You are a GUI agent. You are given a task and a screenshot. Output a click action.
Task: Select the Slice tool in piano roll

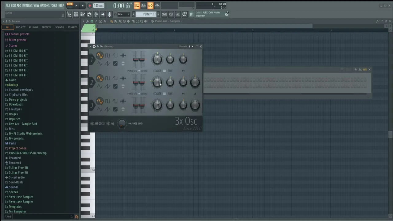pyautogui.click(x=133, y=21)
